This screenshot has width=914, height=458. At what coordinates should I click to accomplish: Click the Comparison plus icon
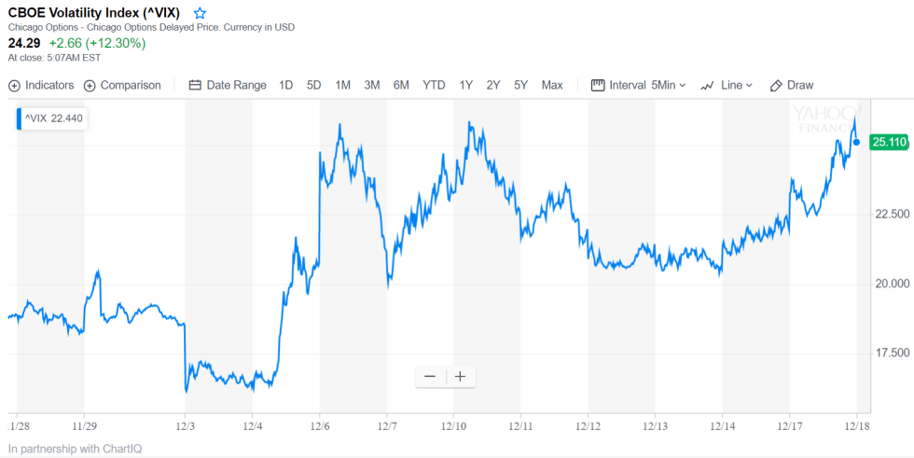point(90,85)
